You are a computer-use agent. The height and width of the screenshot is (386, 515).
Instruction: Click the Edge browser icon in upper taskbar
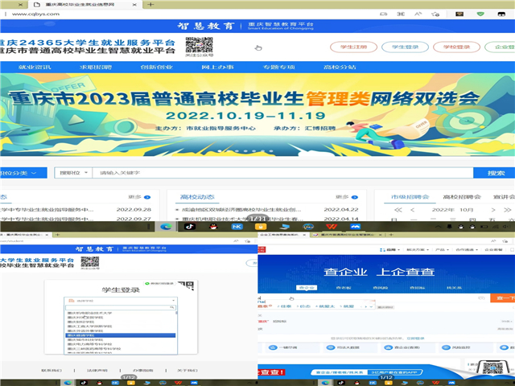click(167, 227)
